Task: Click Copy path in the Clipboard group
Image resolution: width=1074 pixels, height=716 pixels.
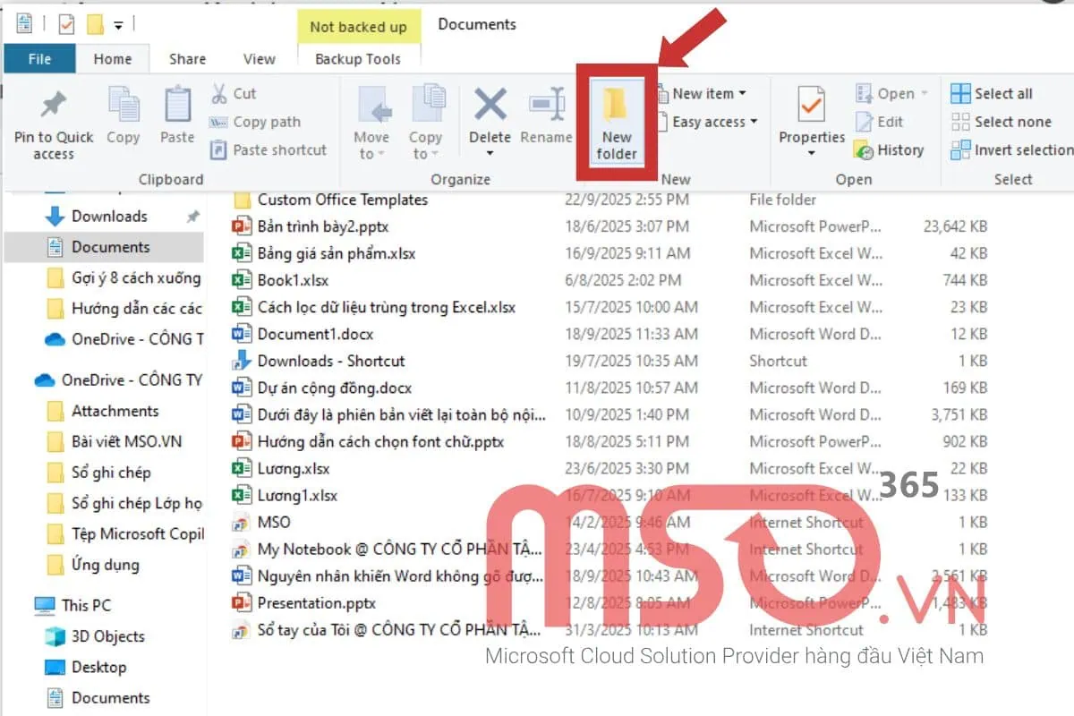Action: tap(259, 122)
